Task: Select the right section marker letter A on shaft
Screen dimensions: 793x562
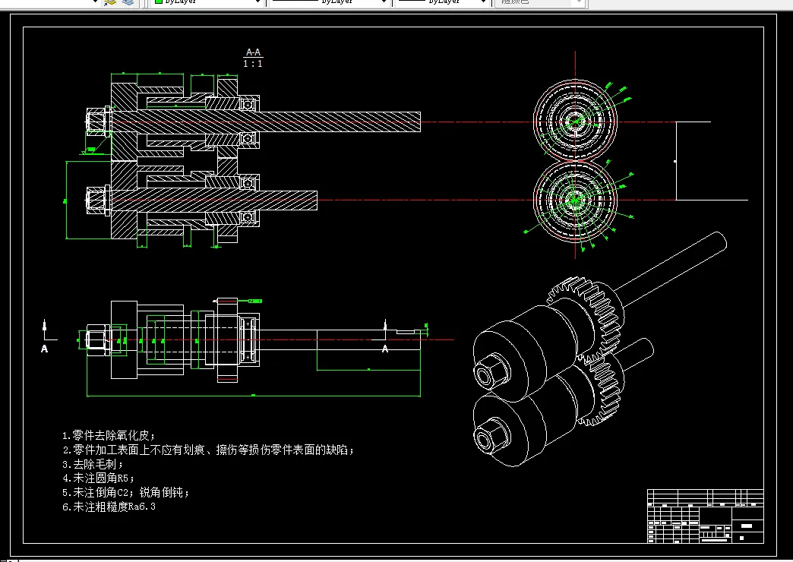Action: click(385, 349)
